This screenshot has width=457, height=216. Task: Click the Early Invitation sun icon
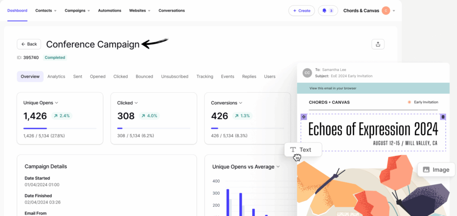(410, 102)
